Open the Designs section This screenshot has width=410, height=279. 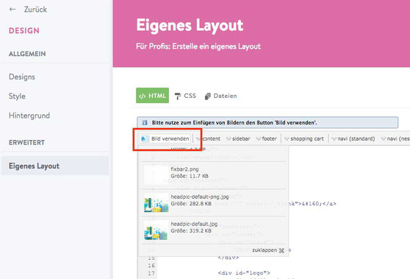[x=22, y=77]
